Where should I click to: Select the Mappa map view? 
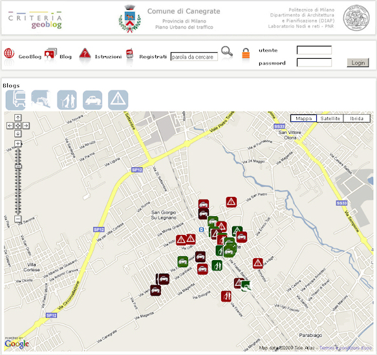tap(304, 118)
